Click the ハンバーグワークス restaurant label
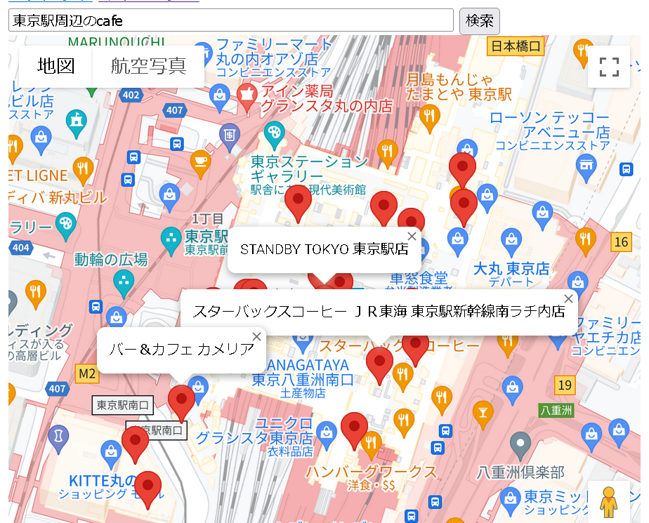The image size is (649, 523). tap(372, 472)
